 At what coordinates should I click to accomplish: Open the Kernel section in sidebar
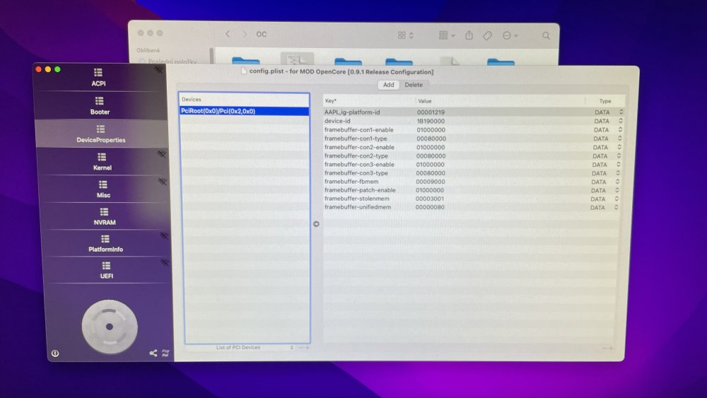click(102, 161)
